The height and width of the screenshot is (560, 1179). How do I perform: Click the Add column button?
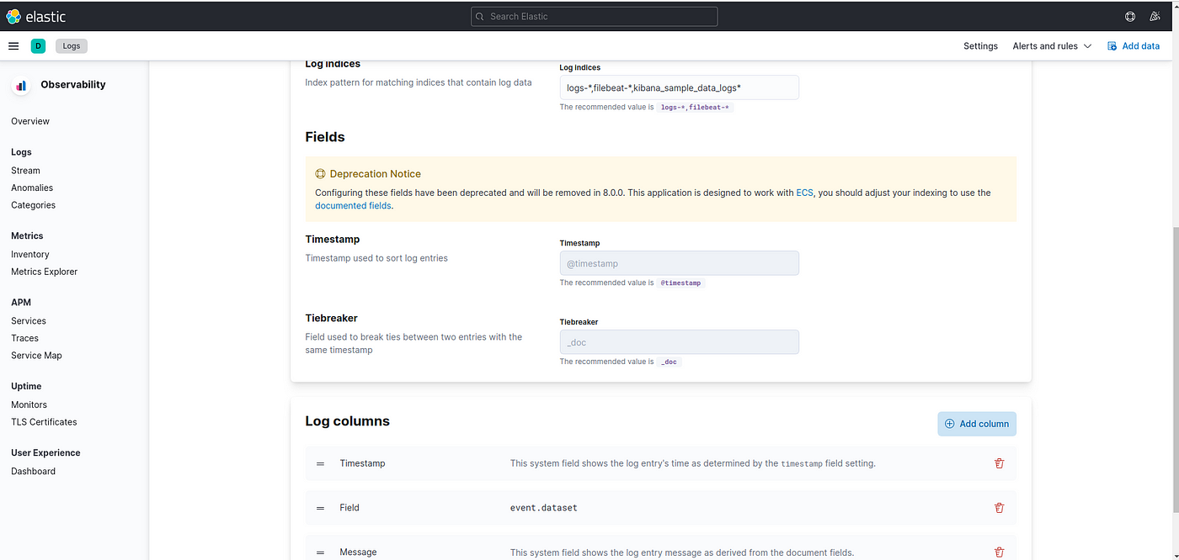[977, 424]
